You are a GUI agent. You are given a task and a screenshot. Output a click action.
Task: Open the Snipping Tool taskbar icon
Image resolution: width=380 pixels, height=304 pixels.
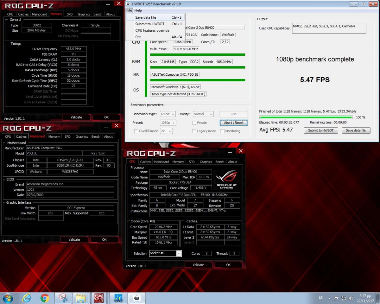coord(63,298)
